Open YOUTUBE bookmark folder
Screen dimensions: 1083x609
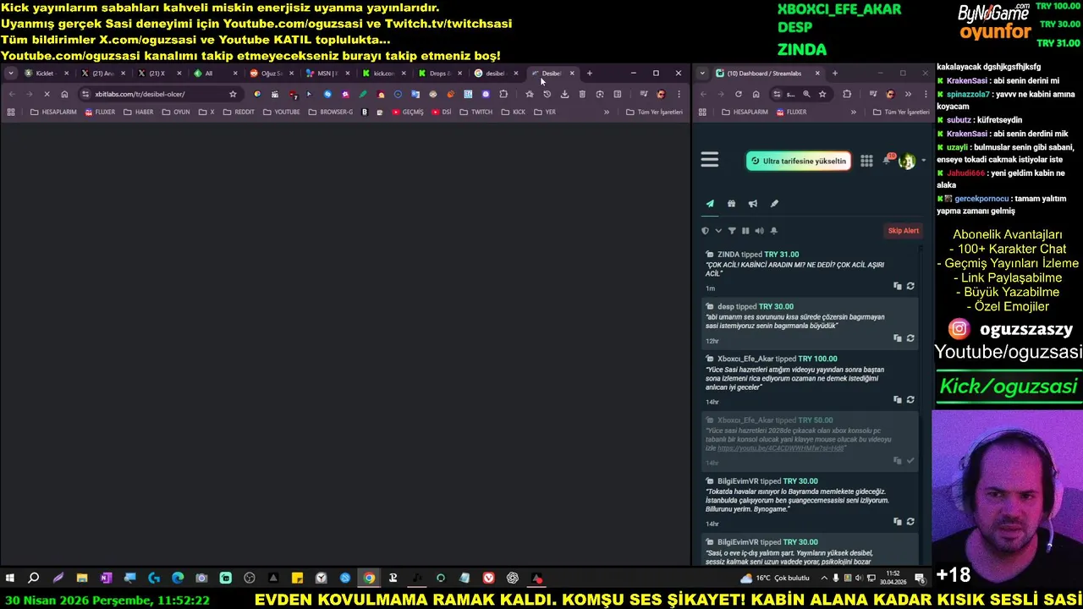pyautogui.click(x=282, y=112)
